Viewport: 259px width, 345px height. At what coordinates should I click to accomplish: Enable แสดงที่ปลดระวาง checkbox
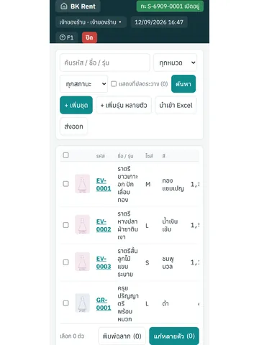[114, 84]
